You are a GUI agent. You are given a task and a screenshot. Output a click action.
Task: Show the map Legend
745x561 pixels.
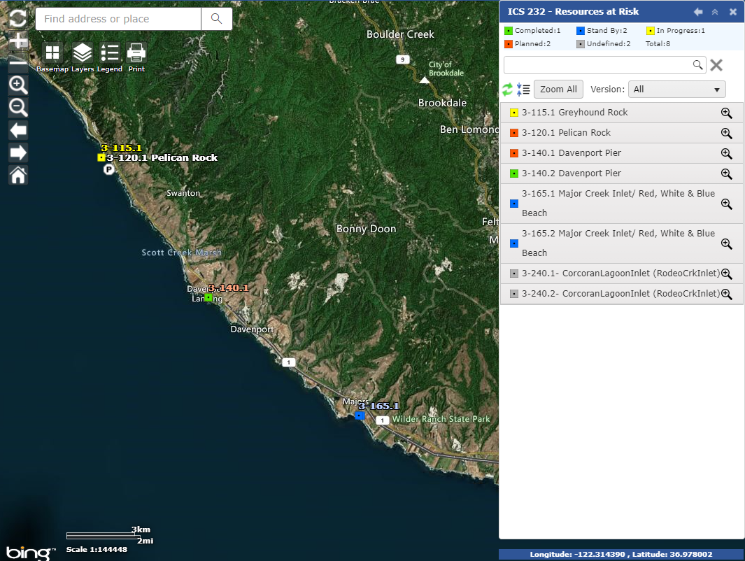coord(110,53)
